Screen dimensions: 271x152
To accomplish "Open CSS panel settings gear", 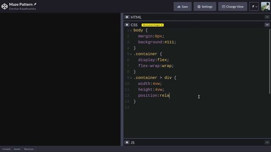I will [x=127, y=25].
